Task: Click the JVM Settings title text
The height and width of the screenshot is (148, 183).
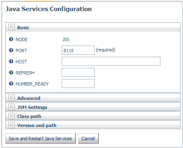Action: point(32,107)
